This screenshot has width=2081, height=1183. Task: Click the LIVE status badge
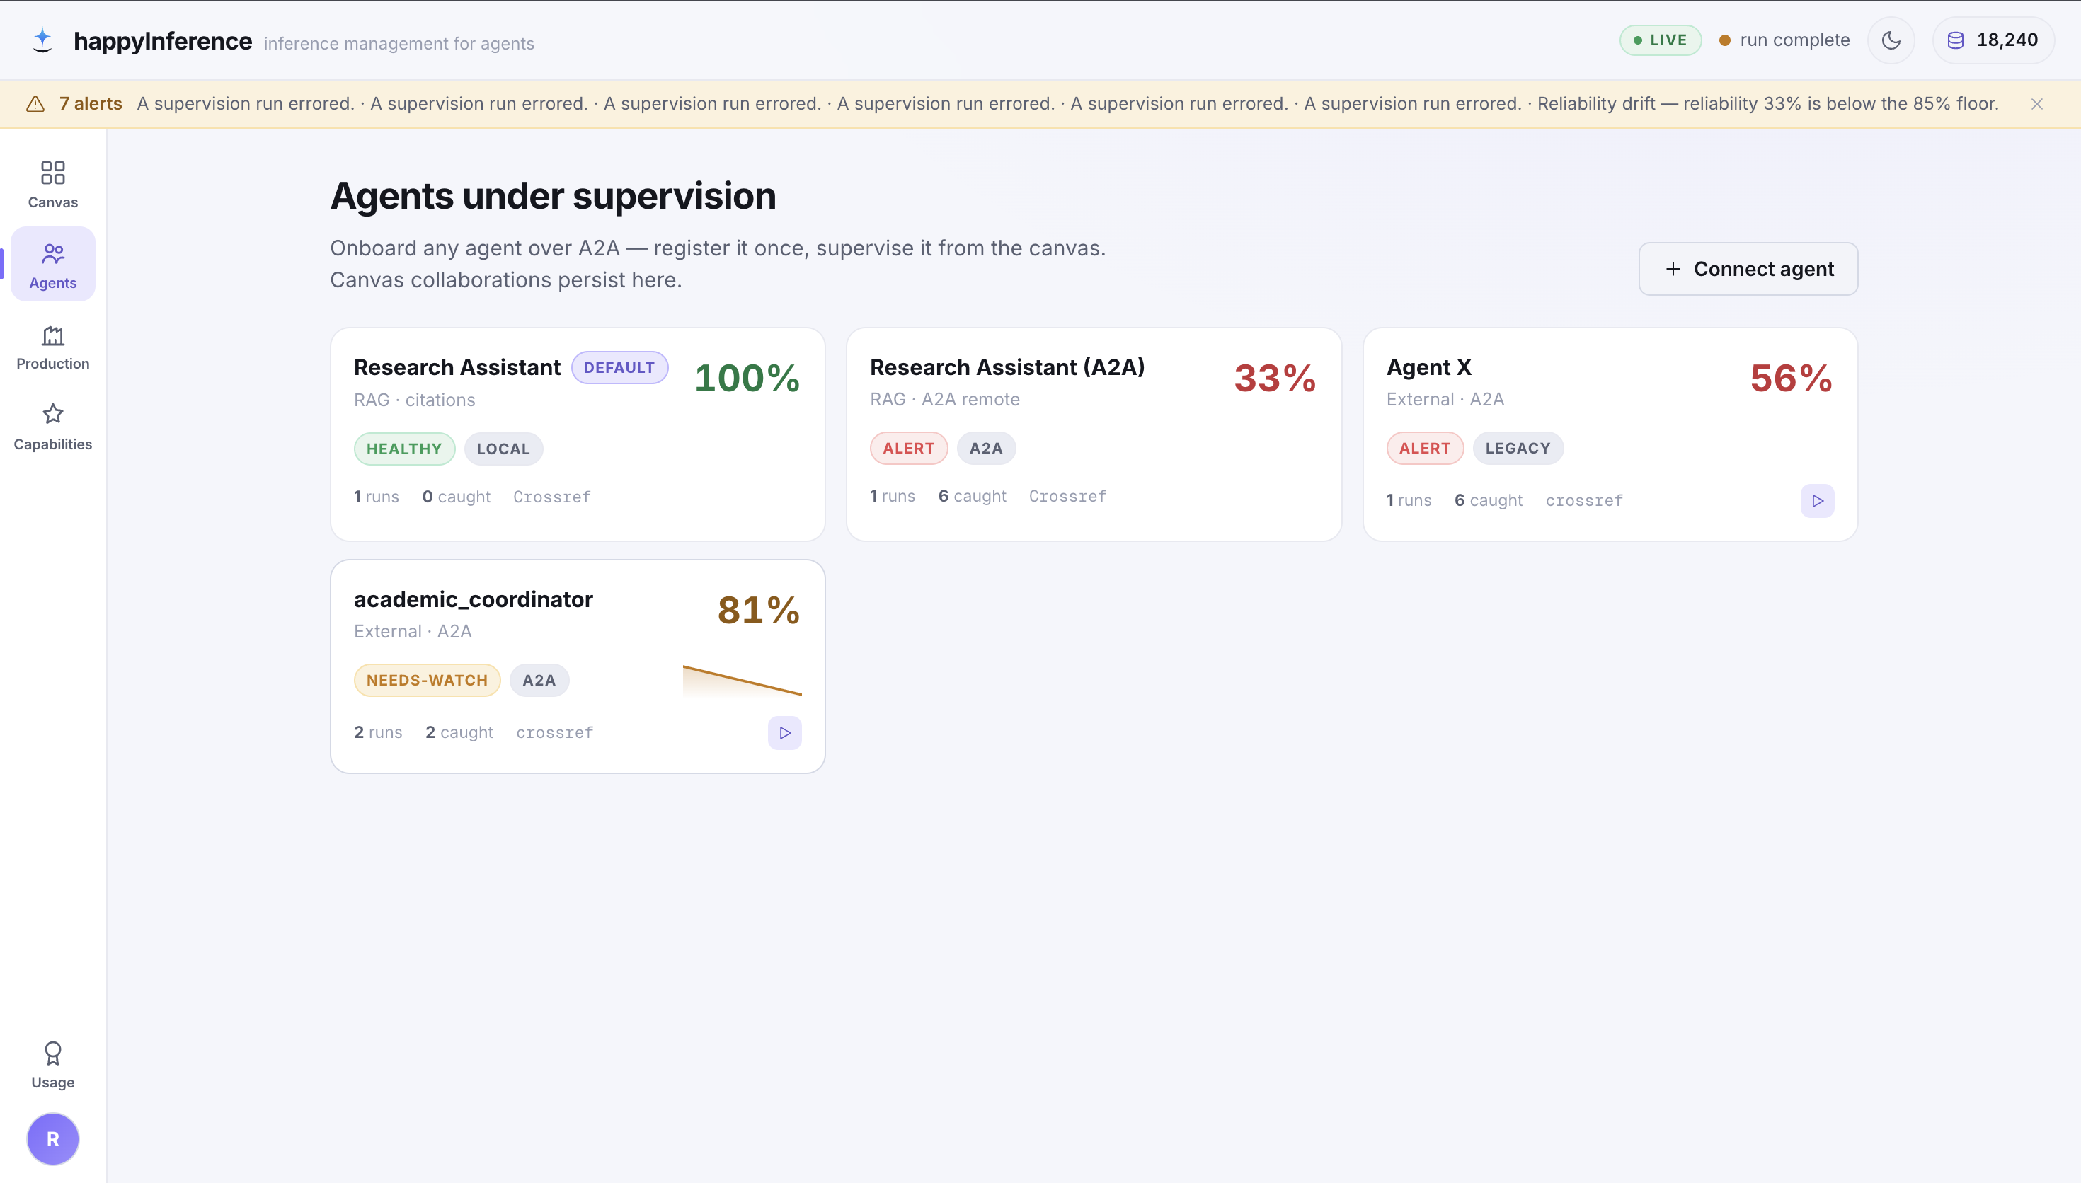tap(1660, 40)
